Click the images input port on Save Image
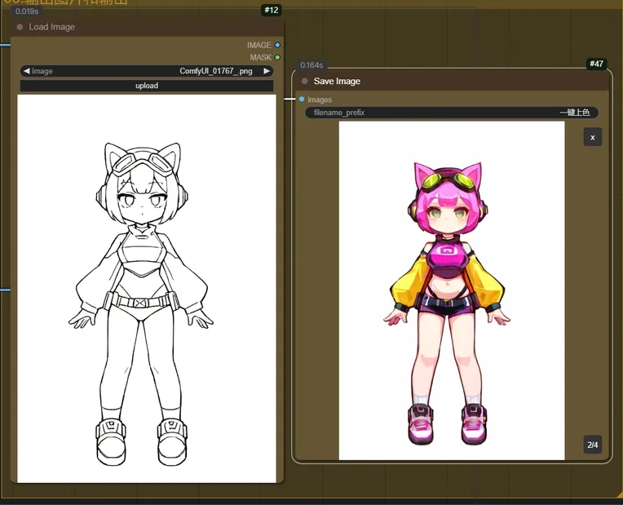 click(x=302, y=100)
